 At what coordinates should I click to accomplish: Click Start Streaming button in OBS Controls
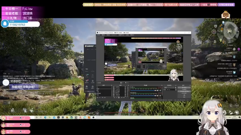click(x=183, y=87)
